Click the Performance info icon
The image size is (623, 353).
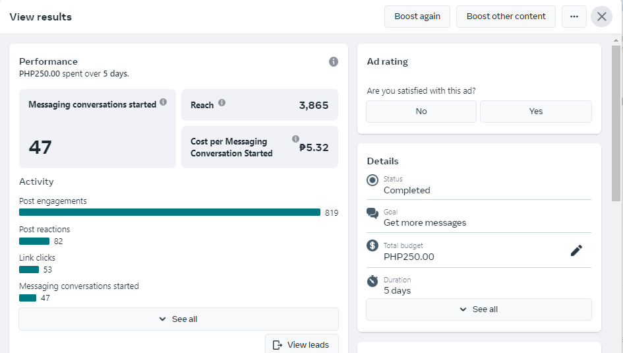click(x=334, y=62)
